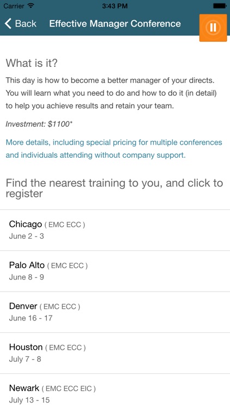The width and height of the screenshot is (230, 408).
Task: Register for the Denver conference
Action: (x=115, y=312)
